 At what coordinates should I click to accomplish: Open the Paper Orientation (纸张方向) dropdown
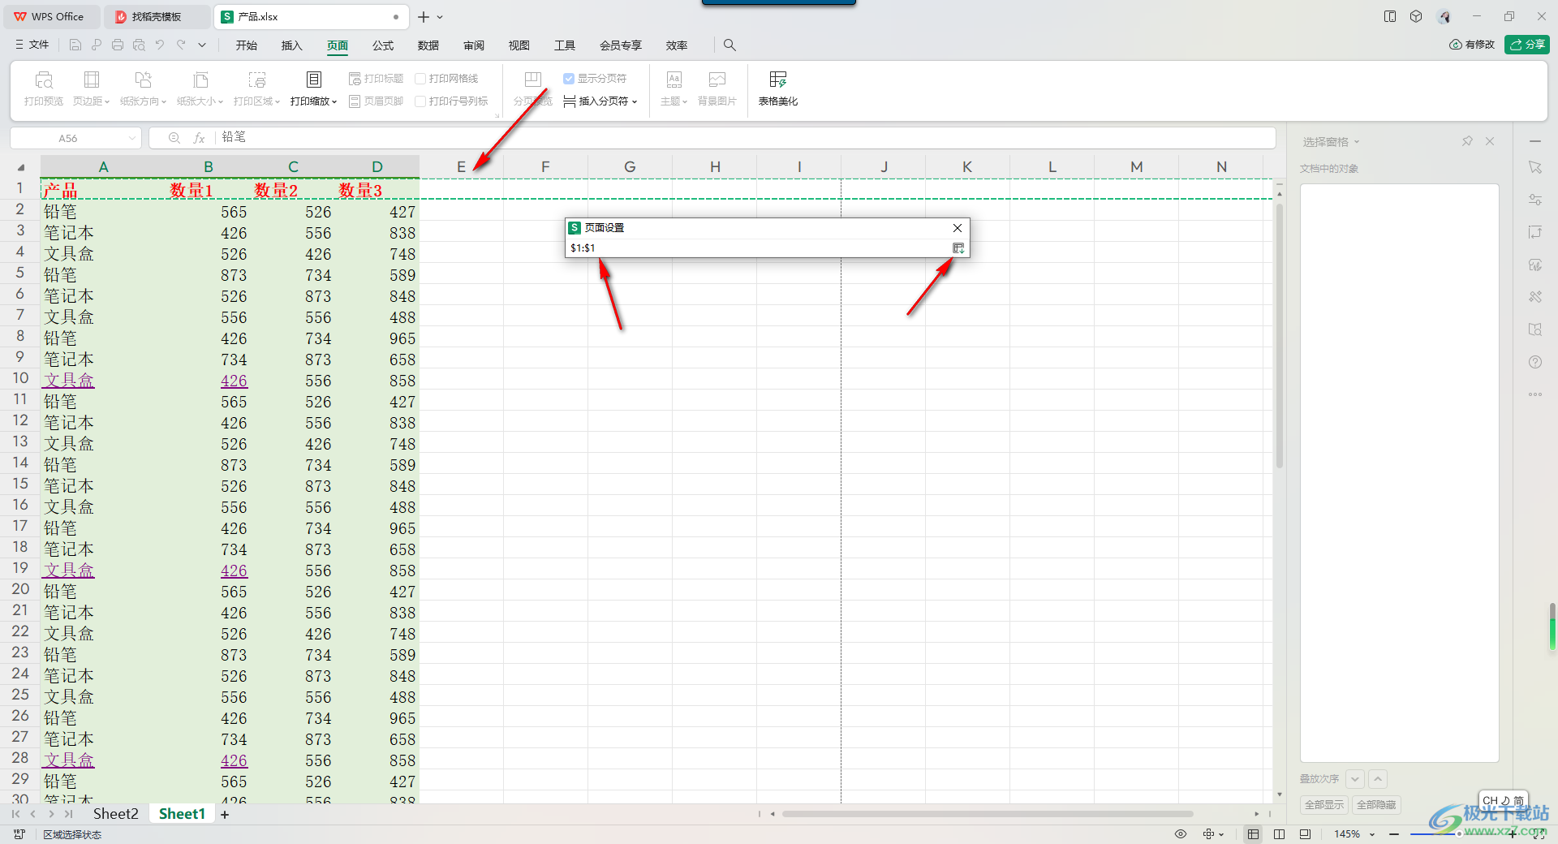click(x=143, y=88)
